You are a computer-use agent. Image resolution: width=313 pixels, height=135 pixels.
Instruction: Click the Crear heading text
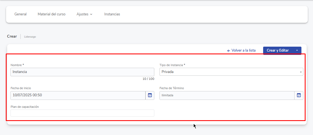pos(12,36)
